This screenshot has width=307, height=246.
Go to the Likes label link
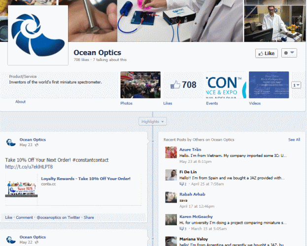[168, 103]
